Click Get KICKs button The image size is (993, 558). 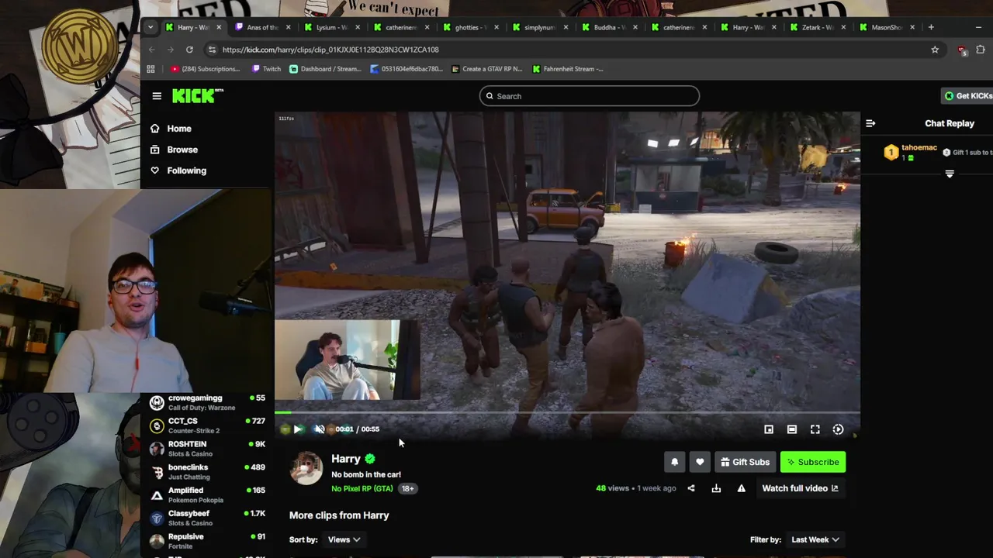(x=967, y=96)
